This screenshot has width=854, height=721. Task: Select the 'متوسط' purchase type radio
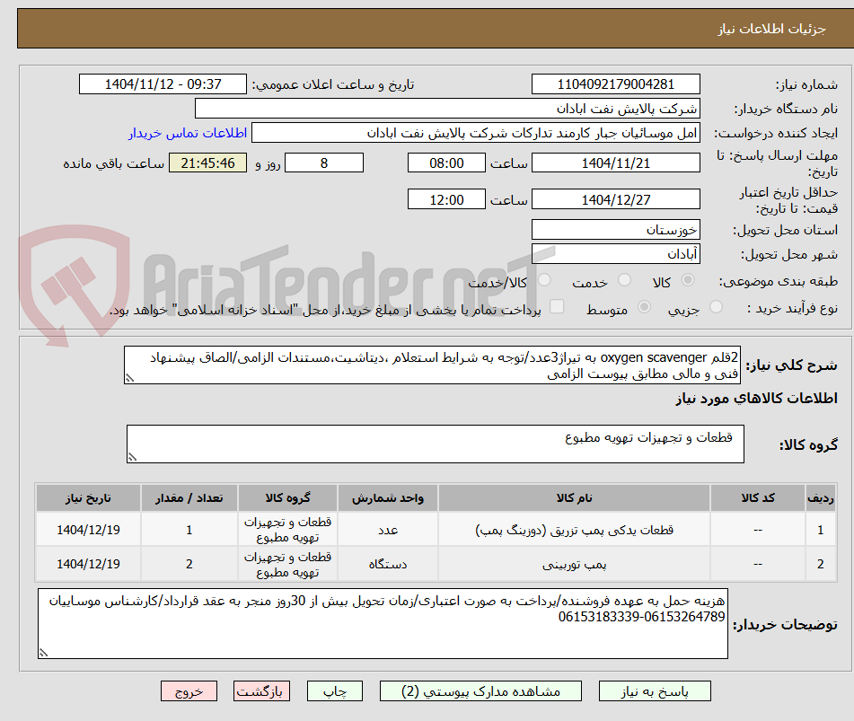coord(644,307)
